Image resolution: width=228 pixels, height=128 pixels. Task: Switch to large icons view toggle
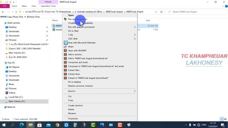[x=226, y=119]
